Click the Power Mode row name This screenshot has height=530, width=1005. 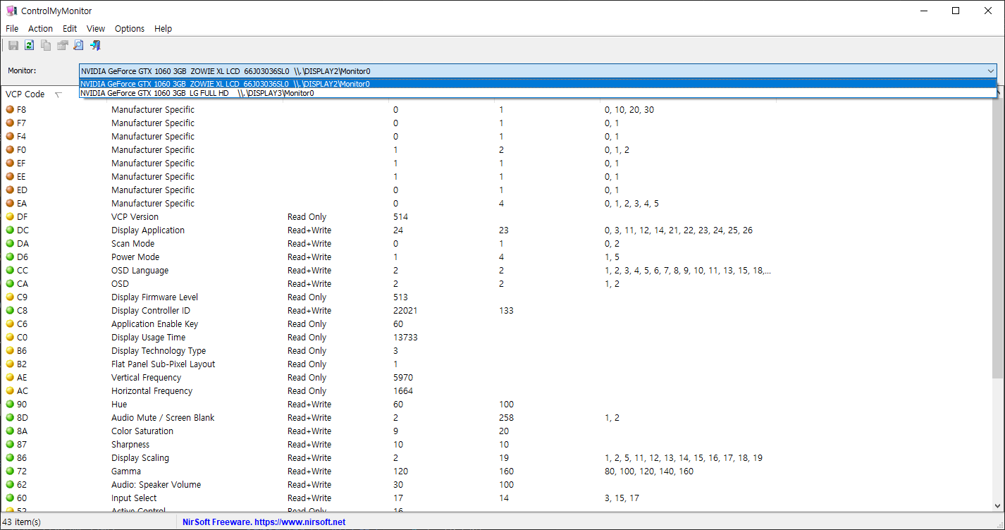[135, 257]
